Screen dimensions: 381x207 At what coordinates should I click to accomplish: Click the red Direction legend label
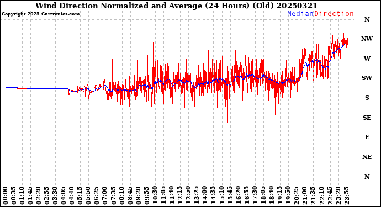click(x=334, y=14)
